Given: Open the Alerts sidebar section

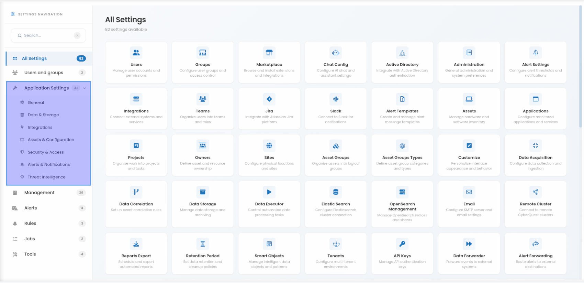Looking at the screenshot, I should tap(49, 208).
